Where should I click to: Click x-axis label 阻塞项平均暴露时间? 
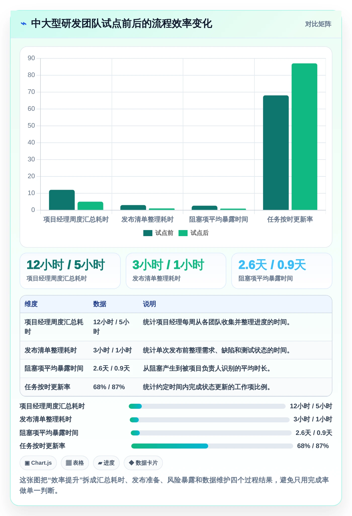coord(219,219)
